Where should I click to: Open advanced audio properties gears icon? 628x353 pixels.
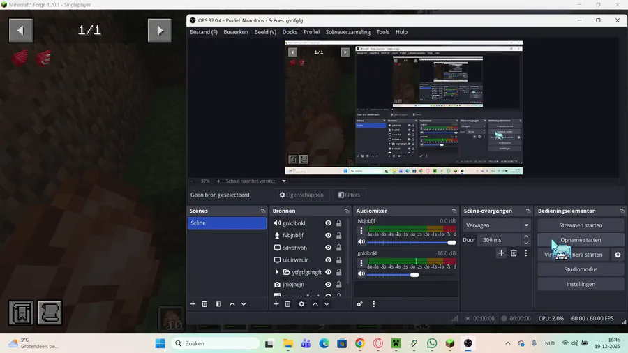click(x=359, y=304)
